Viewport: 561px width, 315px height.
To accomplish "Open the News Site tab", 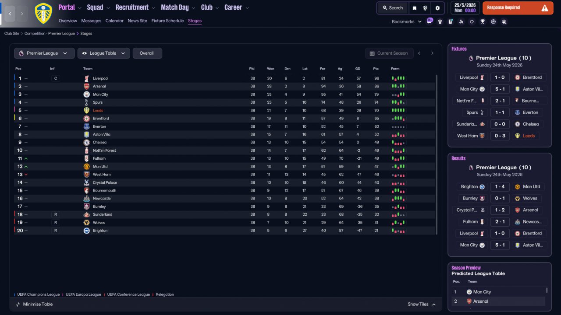I will 138,21.
